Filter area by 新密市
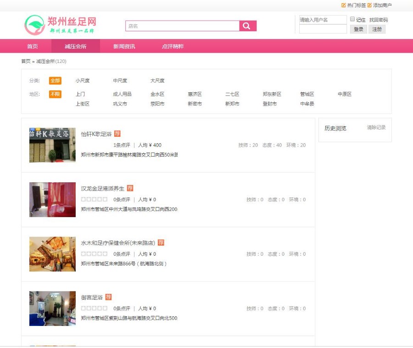This screenshot has height=348, width=413. pyautogui.click(x=195, y=104)
